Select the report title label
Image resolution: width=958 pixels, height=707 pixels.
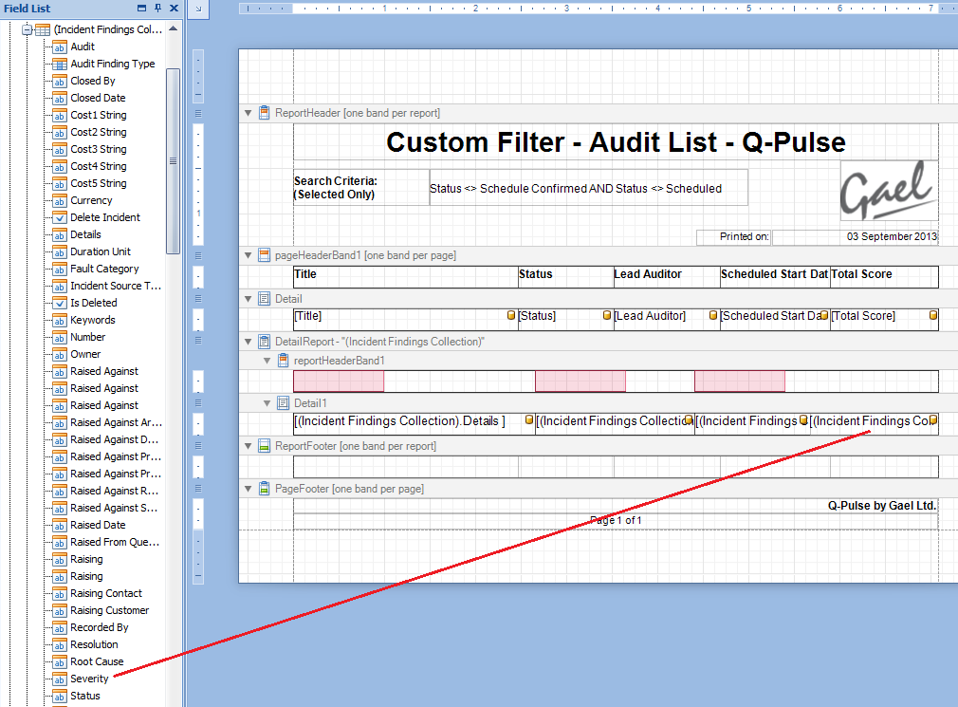tap(616, 142)
